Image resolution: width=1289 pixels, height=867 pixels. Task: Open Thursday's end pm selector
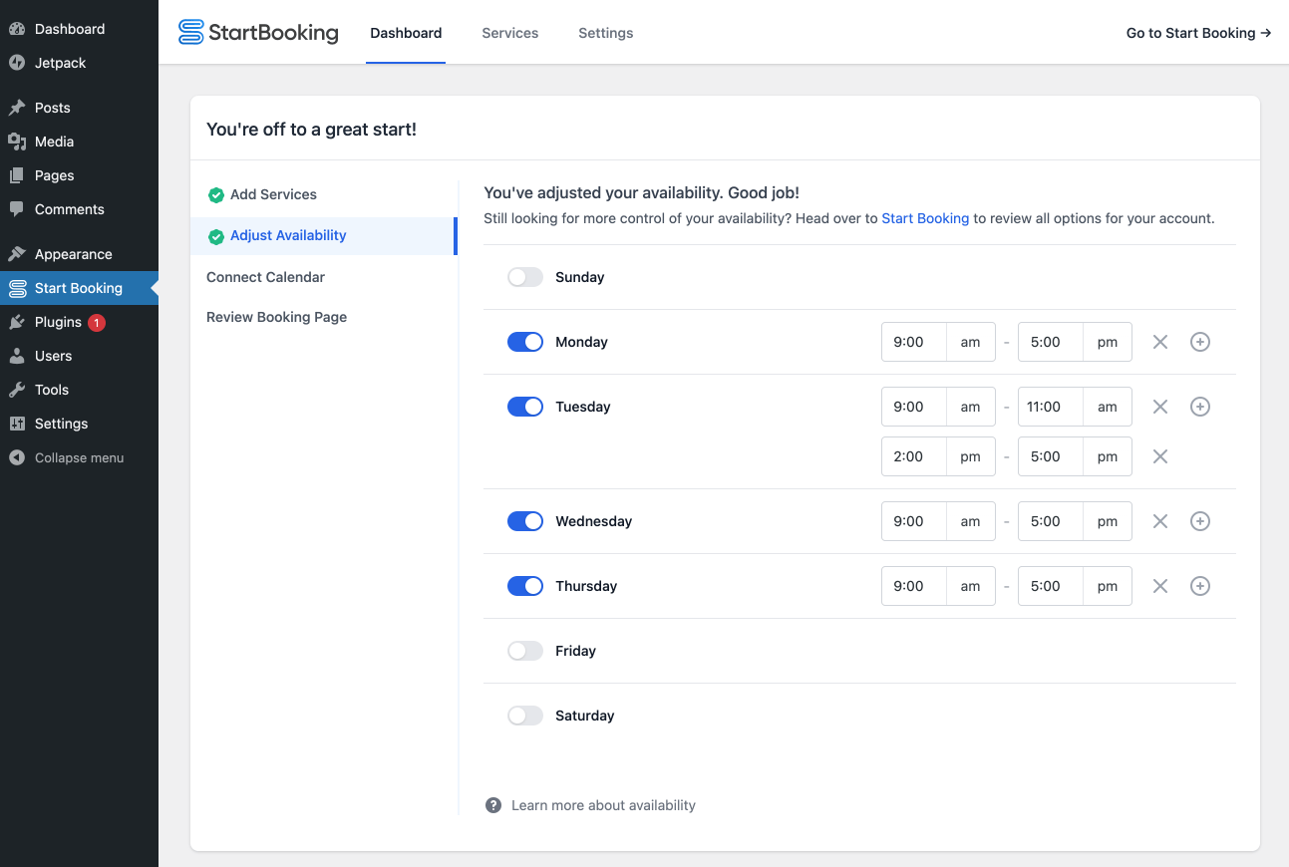(x=1108, y=586)
